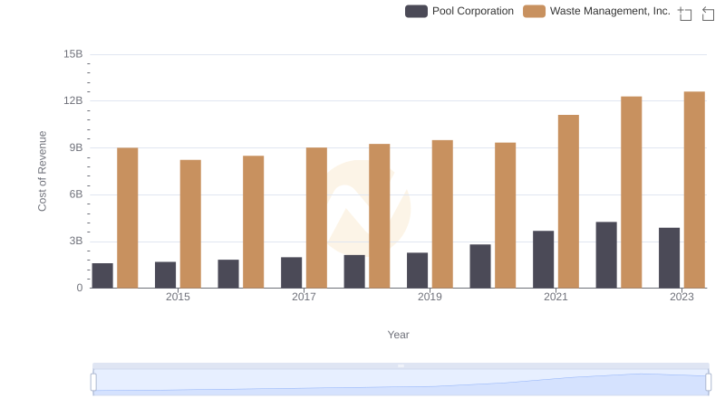Click the 2015 x-axis label
Image resolution: width=725 pixels, height=417 pixels.
coord(178,297)
